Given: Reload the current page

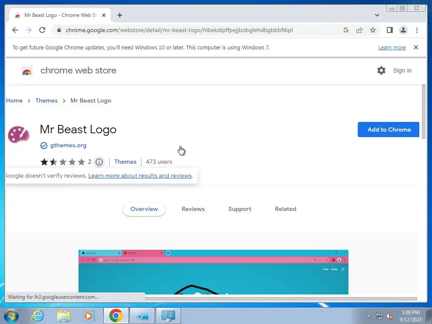Looking at the screenshot, I should tap(42, 30).
